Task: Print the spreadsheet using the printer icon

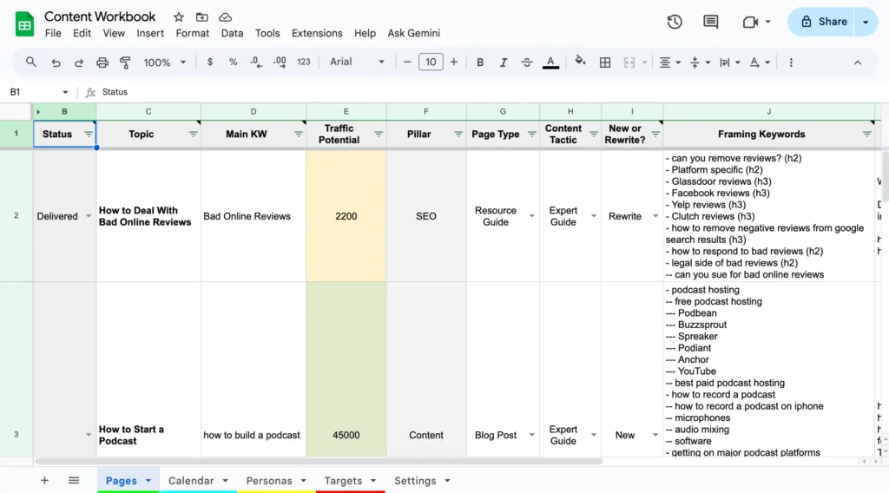Action: point(102,62)
